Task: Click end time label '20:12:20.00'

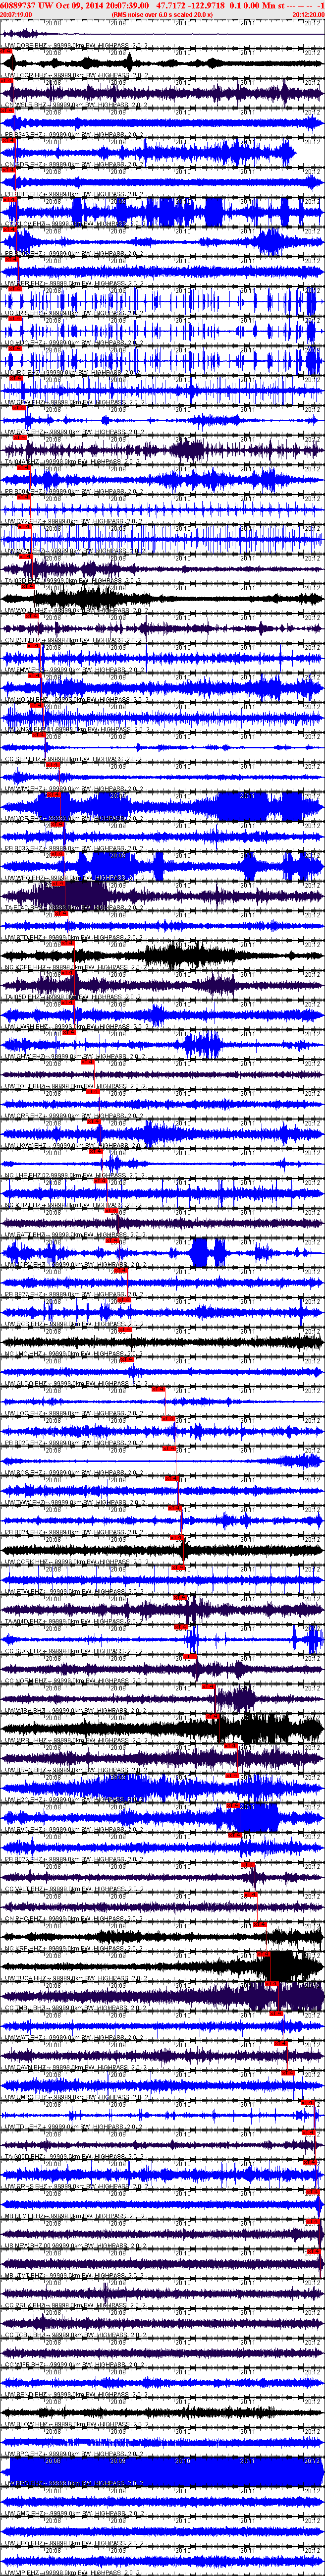Action: tap(308, 14)
